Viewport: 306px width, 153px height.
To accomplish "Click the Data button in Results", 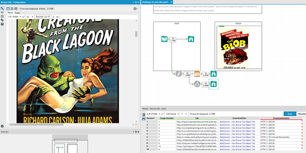I will click(x=290, y=114).
